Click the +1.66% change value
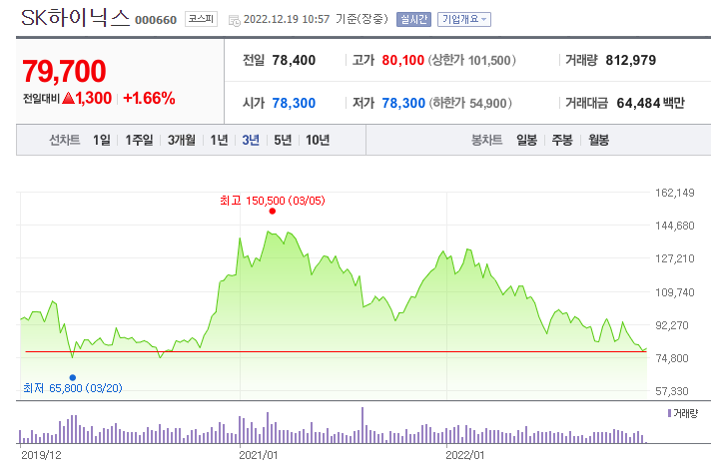Screen dimensions: 711x470 click(149, 99)
